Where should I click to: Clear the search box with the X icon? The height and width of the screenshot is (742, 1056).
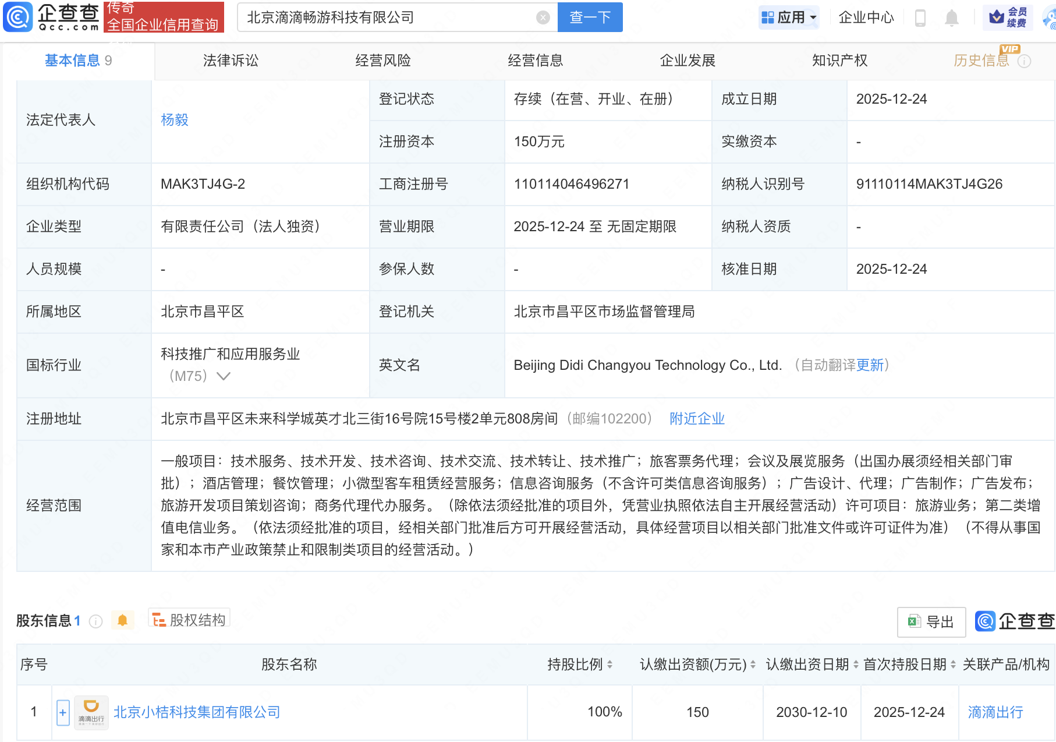point(543,17)
